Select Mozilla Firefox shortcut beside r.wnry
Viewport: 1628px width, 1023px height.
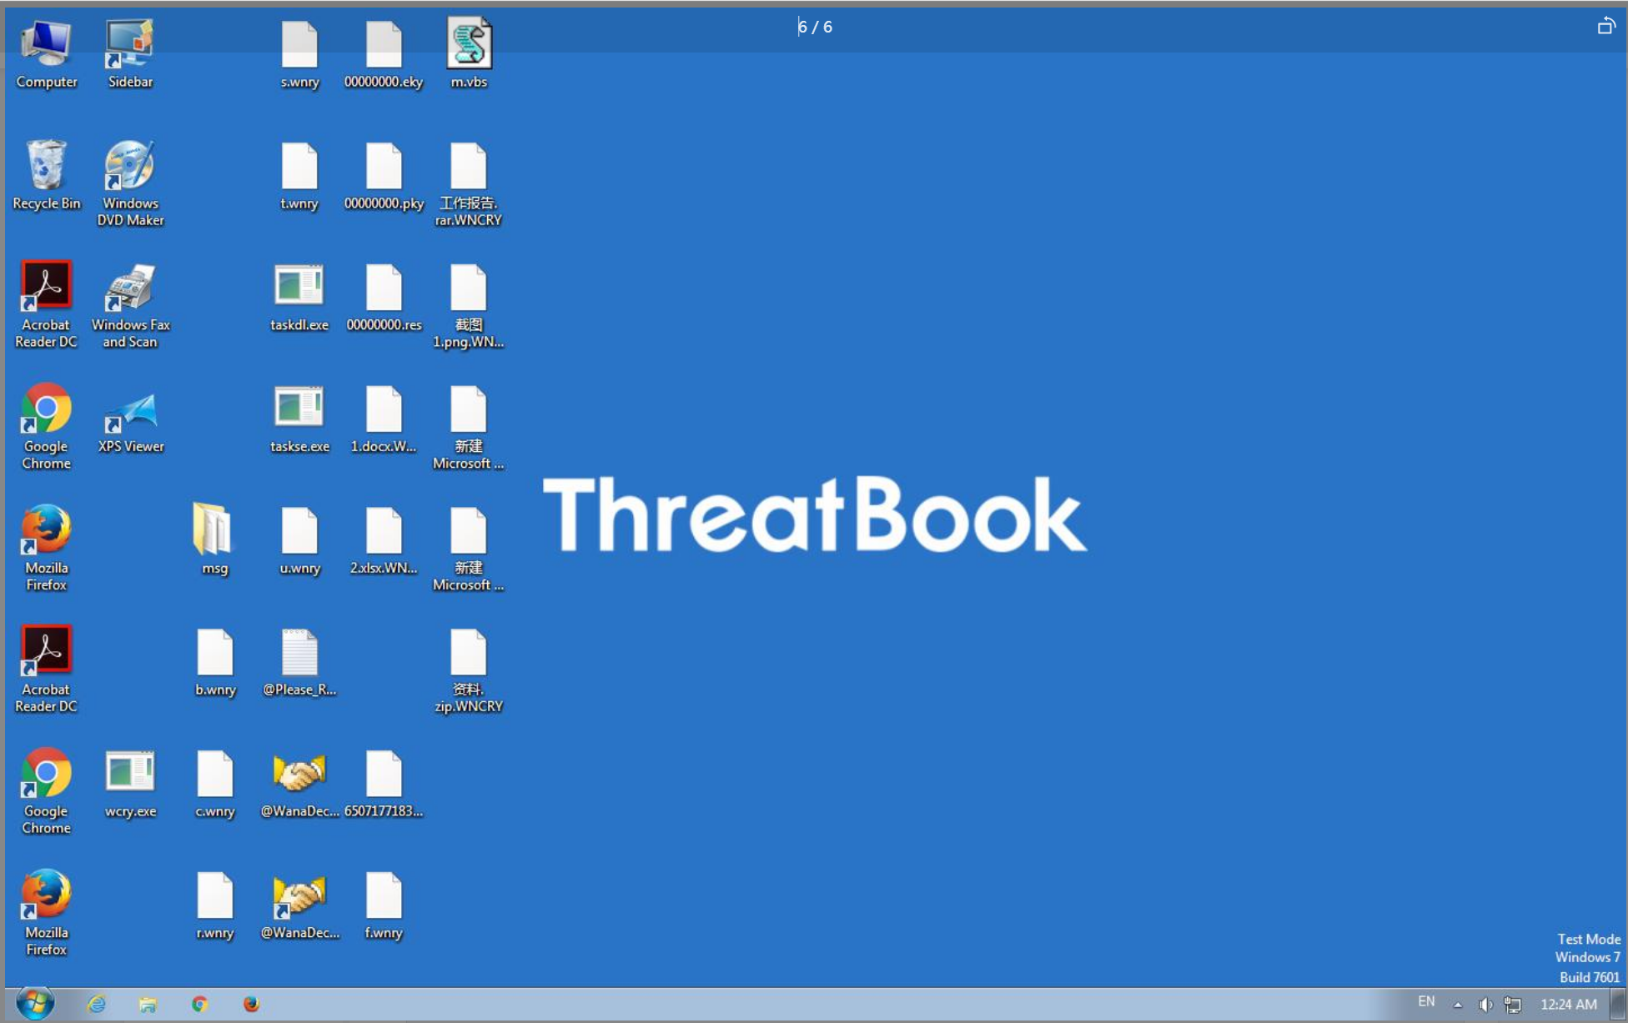(47, 914)
